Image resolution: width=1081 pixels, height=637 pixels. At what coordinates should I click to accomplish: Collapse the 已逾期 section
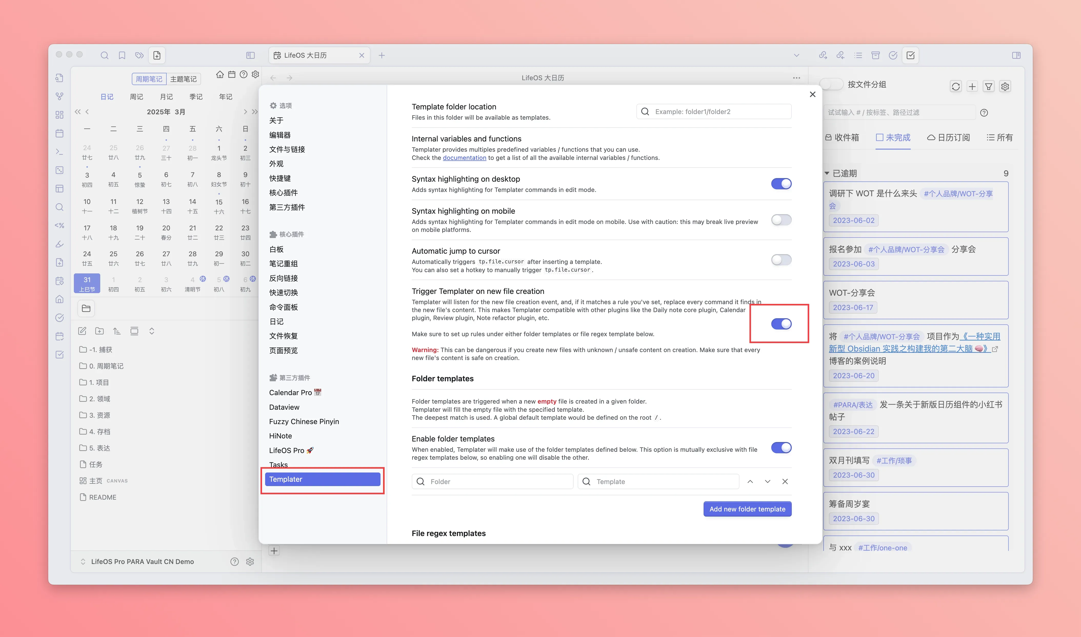point(827,173)
